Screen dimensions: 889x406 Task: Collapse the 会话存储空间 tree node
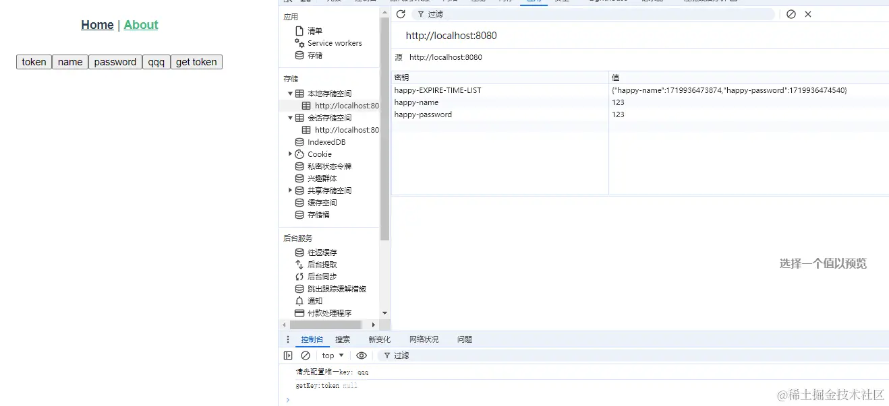coord(291,118)
